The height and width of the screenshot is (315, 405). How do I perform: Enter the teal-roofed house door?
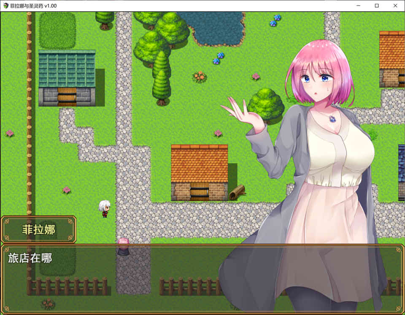click(x=67, y=97)
